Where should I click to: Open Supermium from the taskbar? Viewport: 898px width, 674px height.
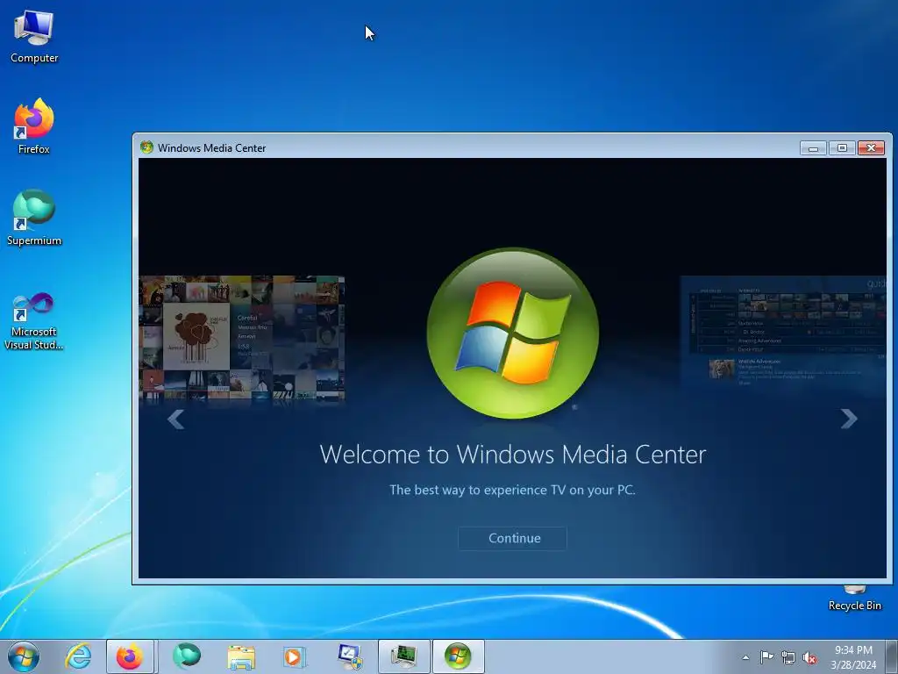187,656
